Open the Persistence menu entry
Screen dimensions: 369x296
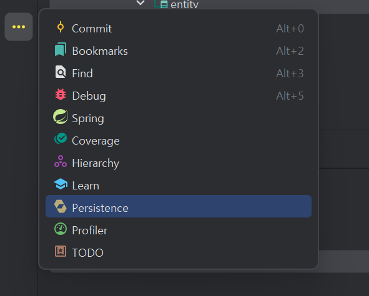179,206
